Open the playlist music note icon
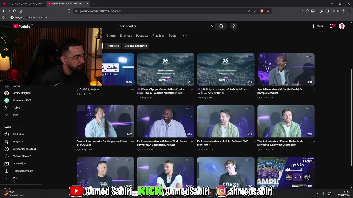353x198 pixels. pos(322,11)
